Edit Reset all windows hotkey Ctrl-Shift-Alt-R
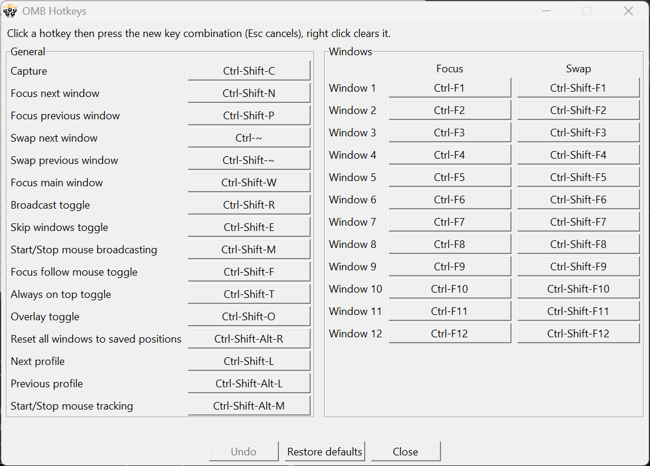Viewport: 650px width, 466px height. pos(249,339)
